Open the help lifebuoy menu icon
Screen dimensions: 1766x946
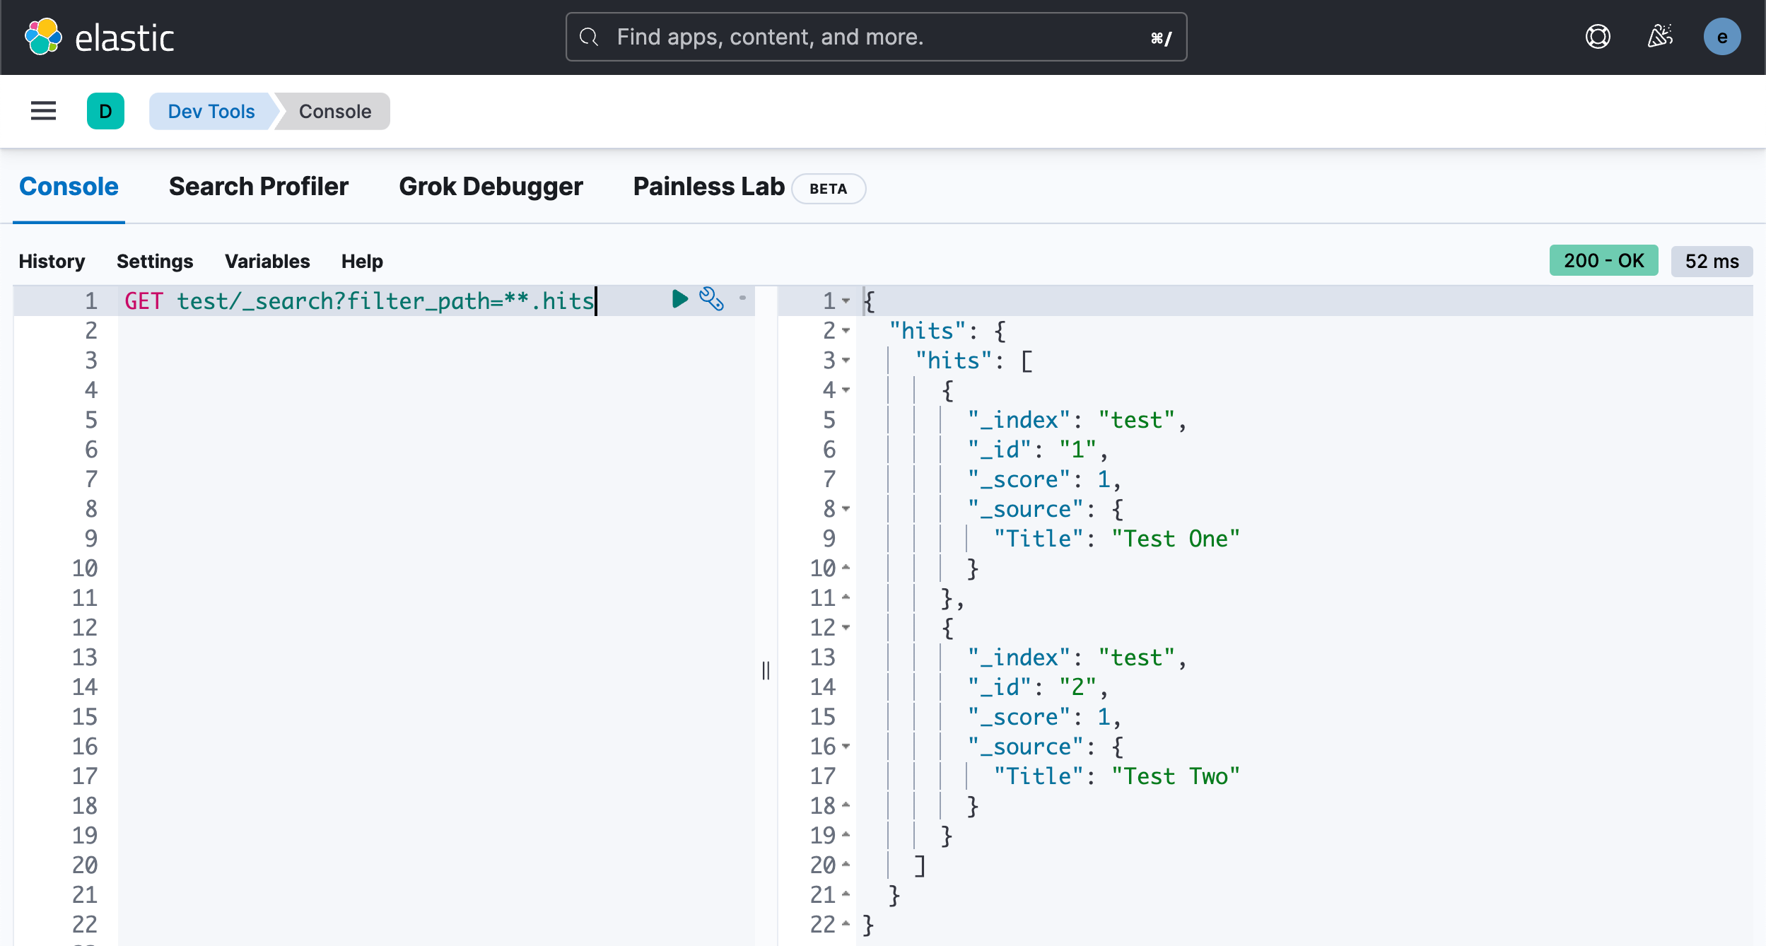1598,37
